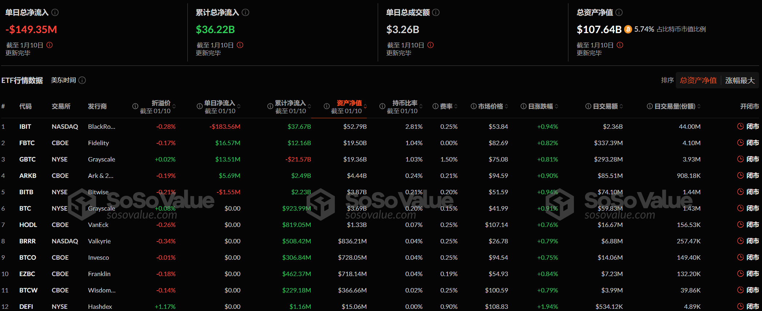Open the GBTC ticker link

coord(27,159)
